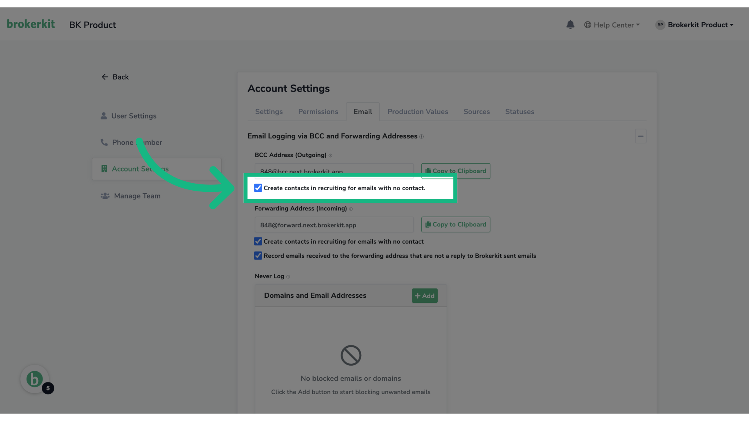Click info icon next to Forwarding Address
The height and width of the screenshot is (421, 749).
(351, 209)
